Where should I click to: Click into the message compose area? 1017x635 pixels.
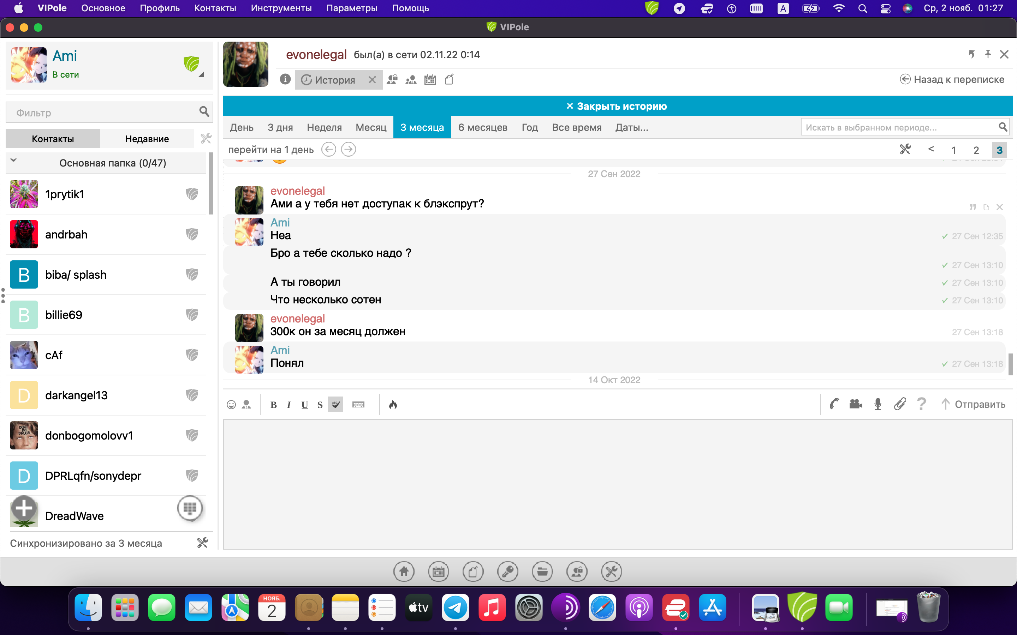tap(617, 484)
